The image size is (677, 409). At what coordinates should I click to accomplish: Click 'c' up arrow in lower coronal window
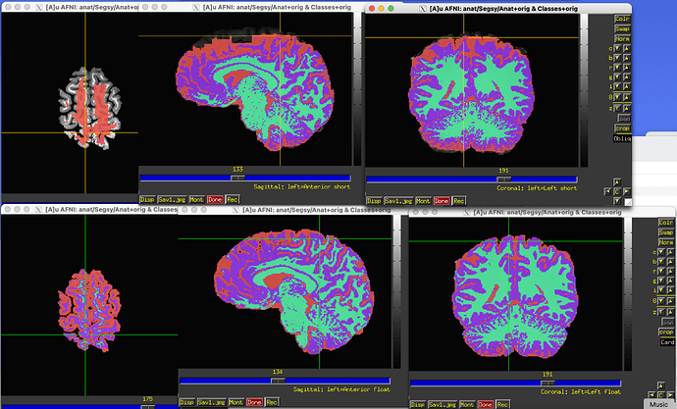point(670,252)
